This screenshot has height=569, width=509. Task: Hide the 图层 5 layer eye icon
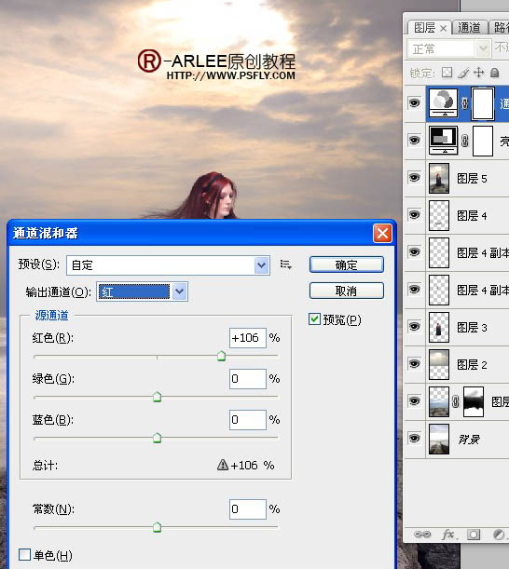414,178
